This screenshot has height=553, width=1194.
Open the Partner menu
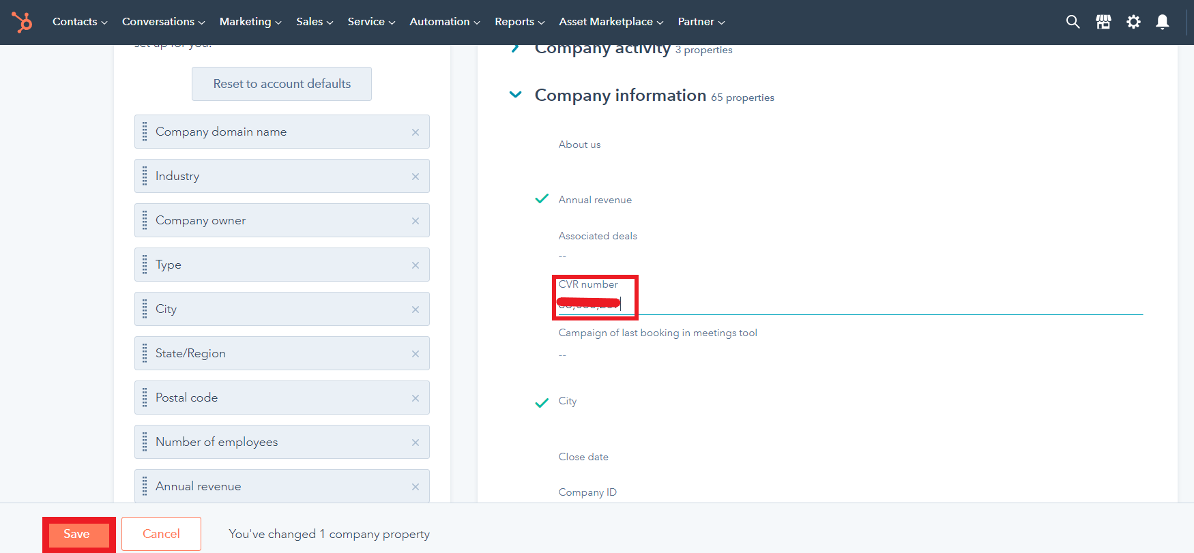pos(701,22)
